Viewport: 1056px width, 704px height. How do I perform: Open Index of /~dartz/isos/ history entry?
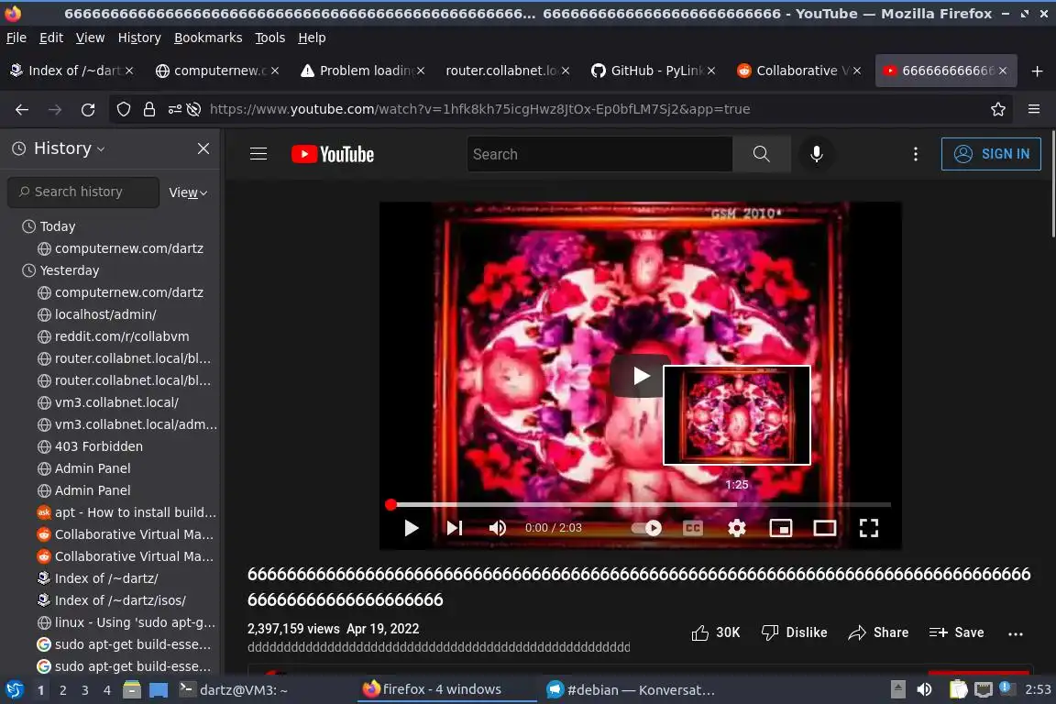coord(121,599)
